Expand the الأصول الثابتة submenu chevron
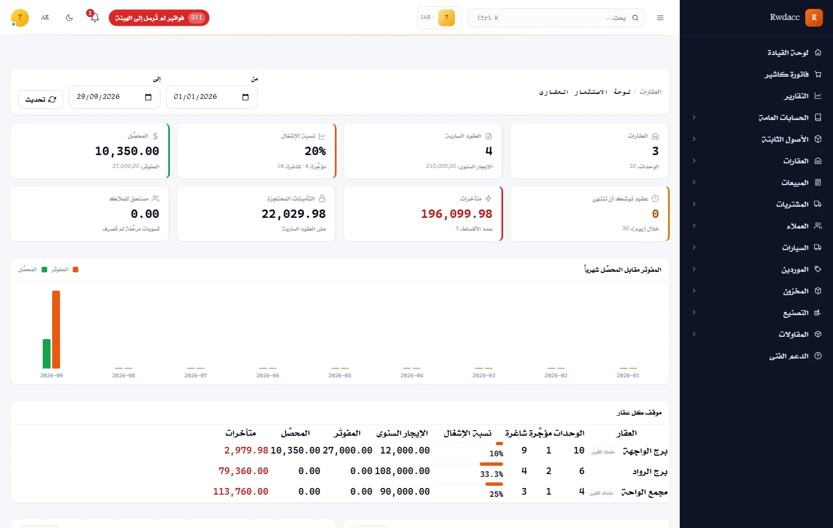 [x=694, y=140]
